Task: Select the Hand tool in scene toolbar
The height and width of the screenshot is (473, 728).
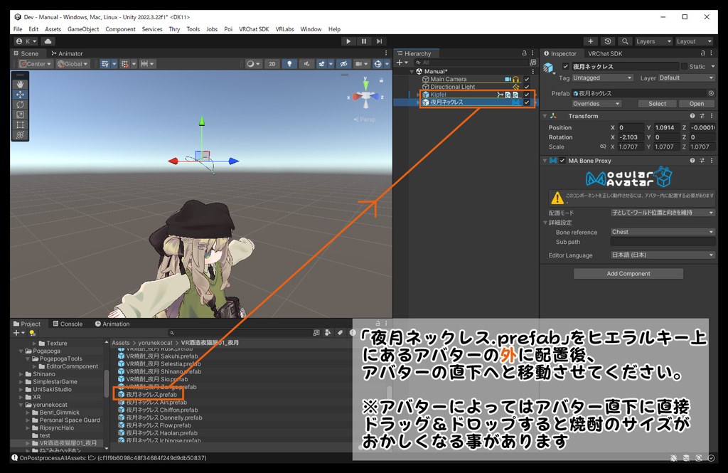Action: point(20,85)
